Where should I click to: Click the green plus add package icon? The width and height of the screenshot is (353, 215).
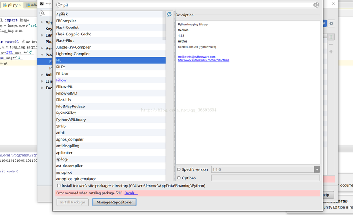331,37
